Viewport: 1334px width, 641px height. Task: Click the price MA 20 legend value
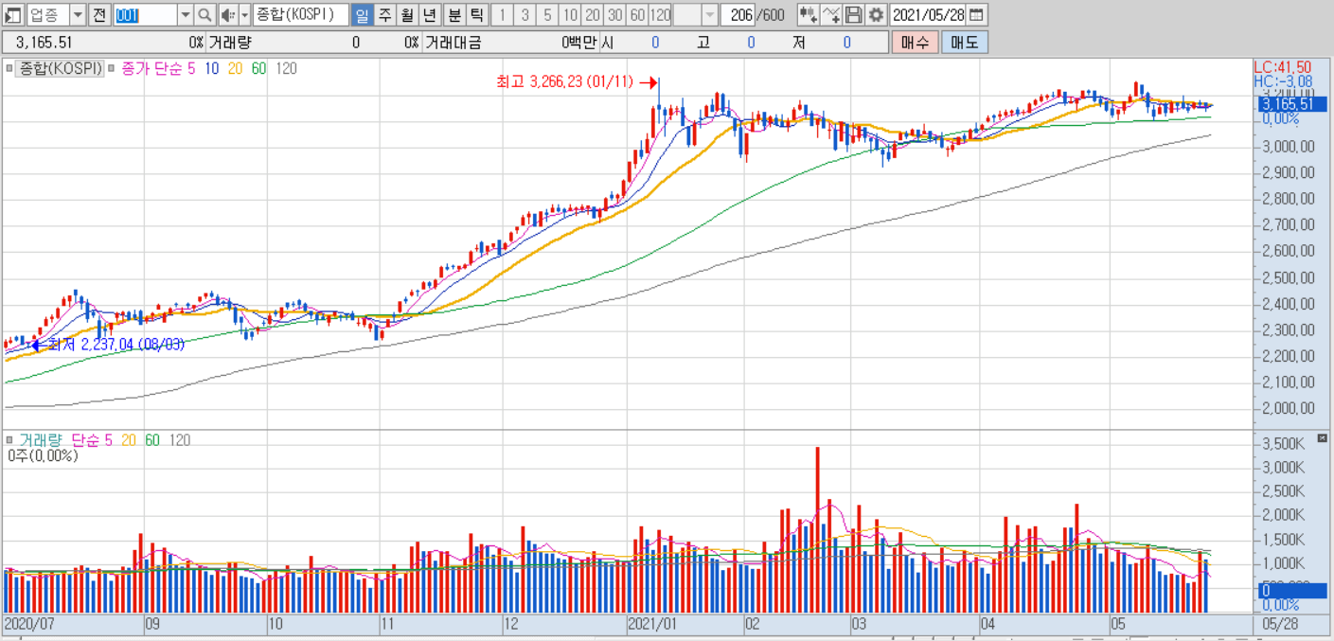tap(236, 68)
